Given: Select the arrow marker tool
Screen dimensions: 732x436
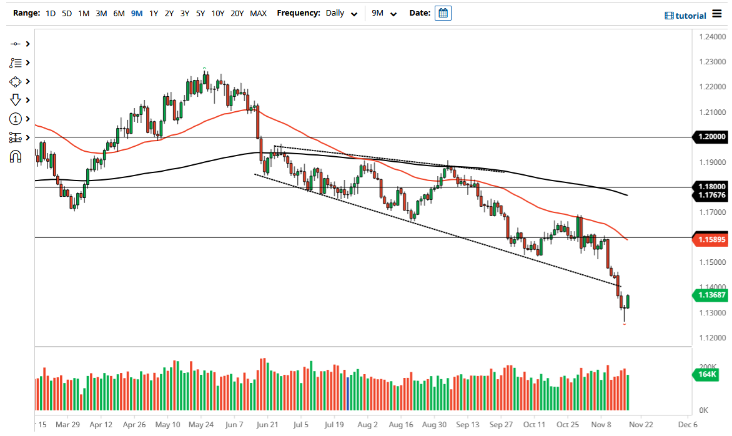Looking at the screenshot, I should [15, 100].
